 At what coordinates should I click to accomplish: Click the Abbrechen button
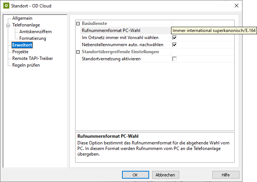pos(166,175)
